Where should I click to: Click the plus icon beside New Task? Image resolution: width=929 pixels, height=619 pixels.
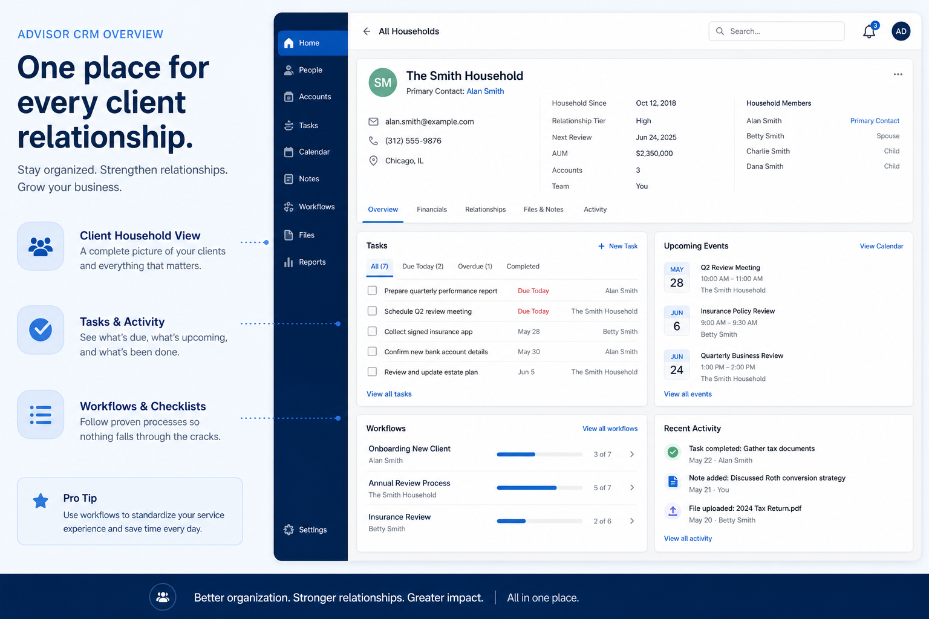click(601, 246)
